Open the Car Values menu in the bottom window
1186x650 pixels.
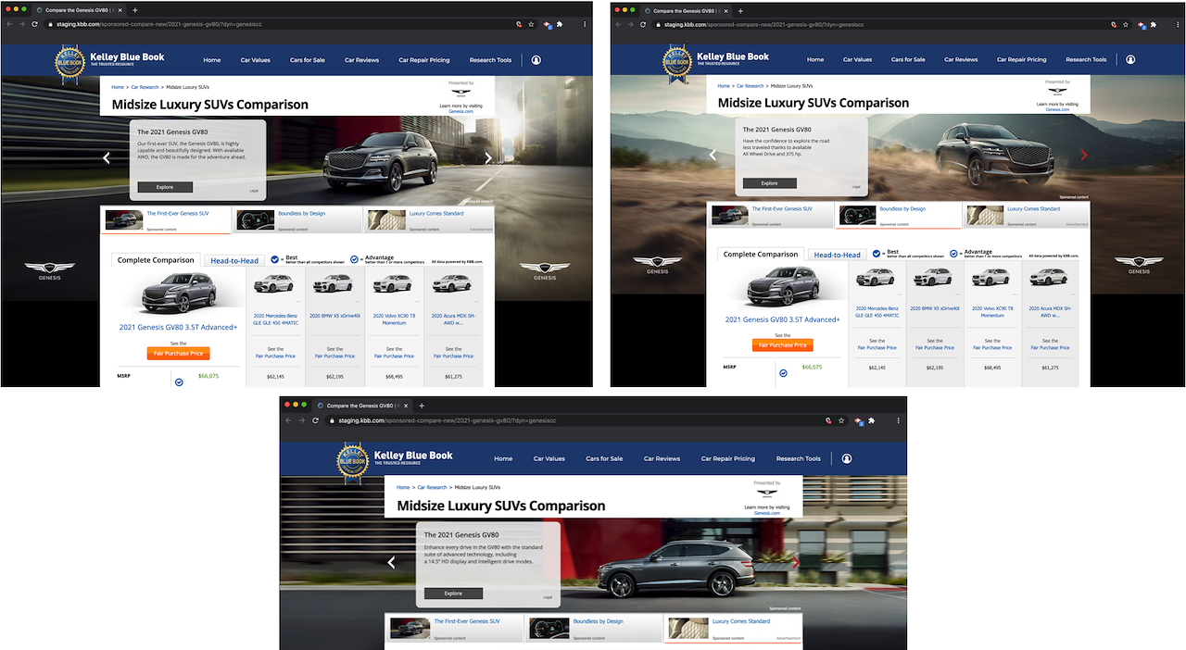coord(549,458)
